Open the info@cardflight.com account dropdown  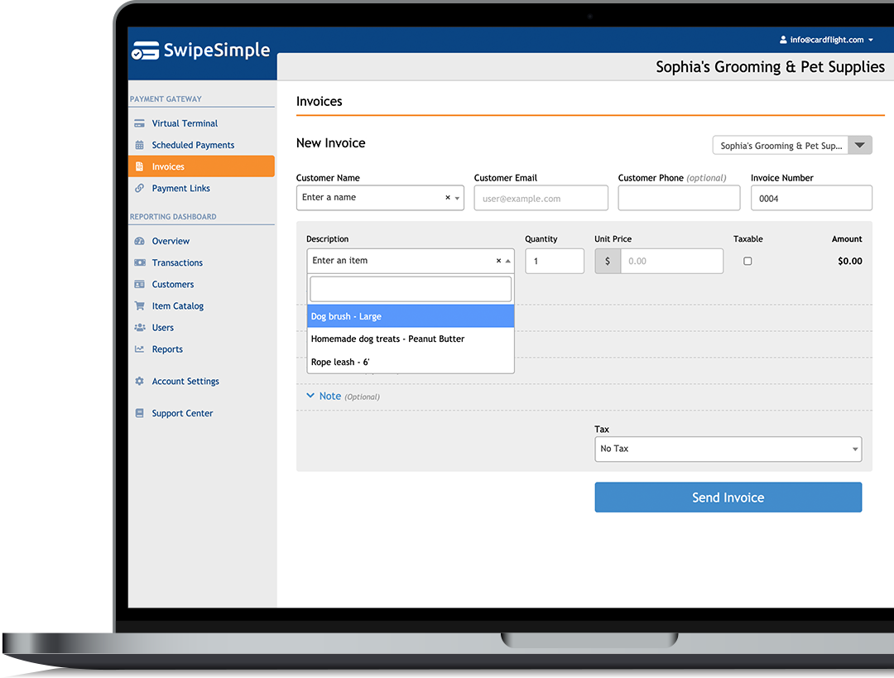coord(826,40)
